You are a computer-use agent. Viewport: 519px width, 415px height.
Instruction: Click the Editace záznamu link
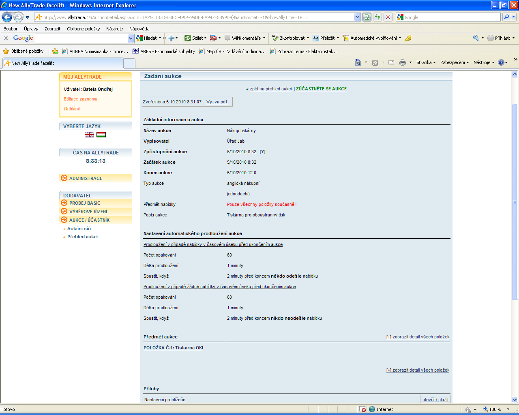[81, 99]
